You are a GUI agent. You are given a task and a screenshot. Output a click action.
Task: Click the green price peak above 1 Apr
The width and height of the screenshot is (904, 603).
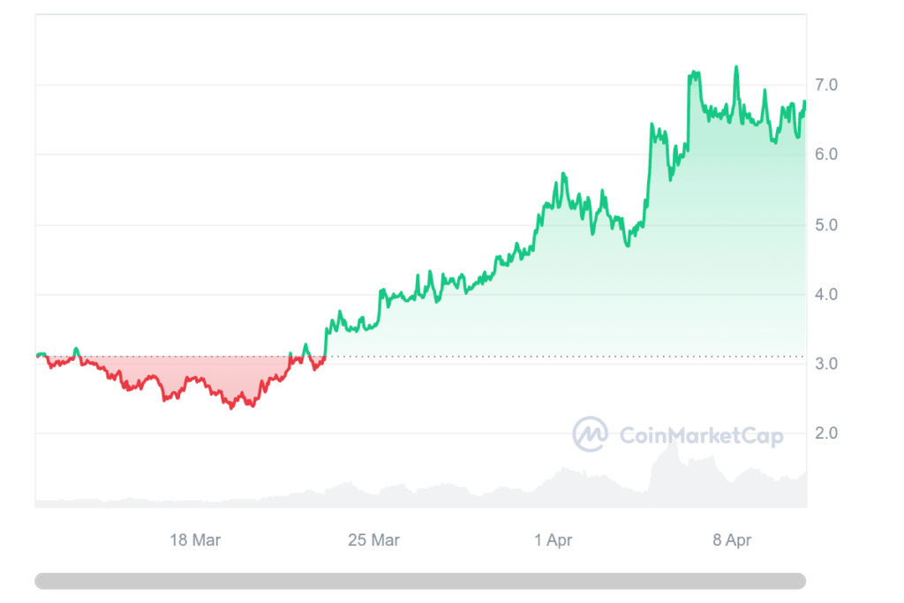pyautogui.click(x=563, y=175)
